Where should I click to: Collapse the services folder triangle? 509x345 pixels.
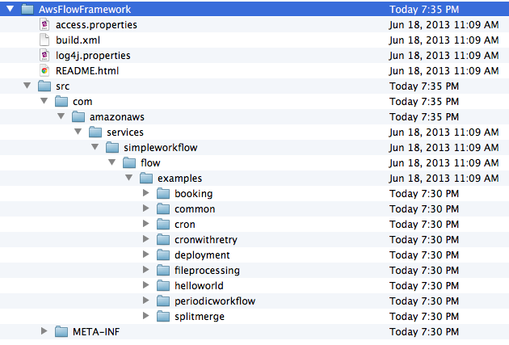(78, 132)
